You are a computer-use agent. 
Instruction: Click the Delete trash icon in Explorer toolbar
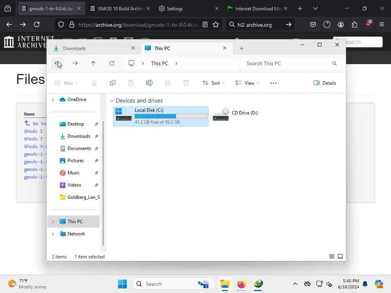point(186,83)
